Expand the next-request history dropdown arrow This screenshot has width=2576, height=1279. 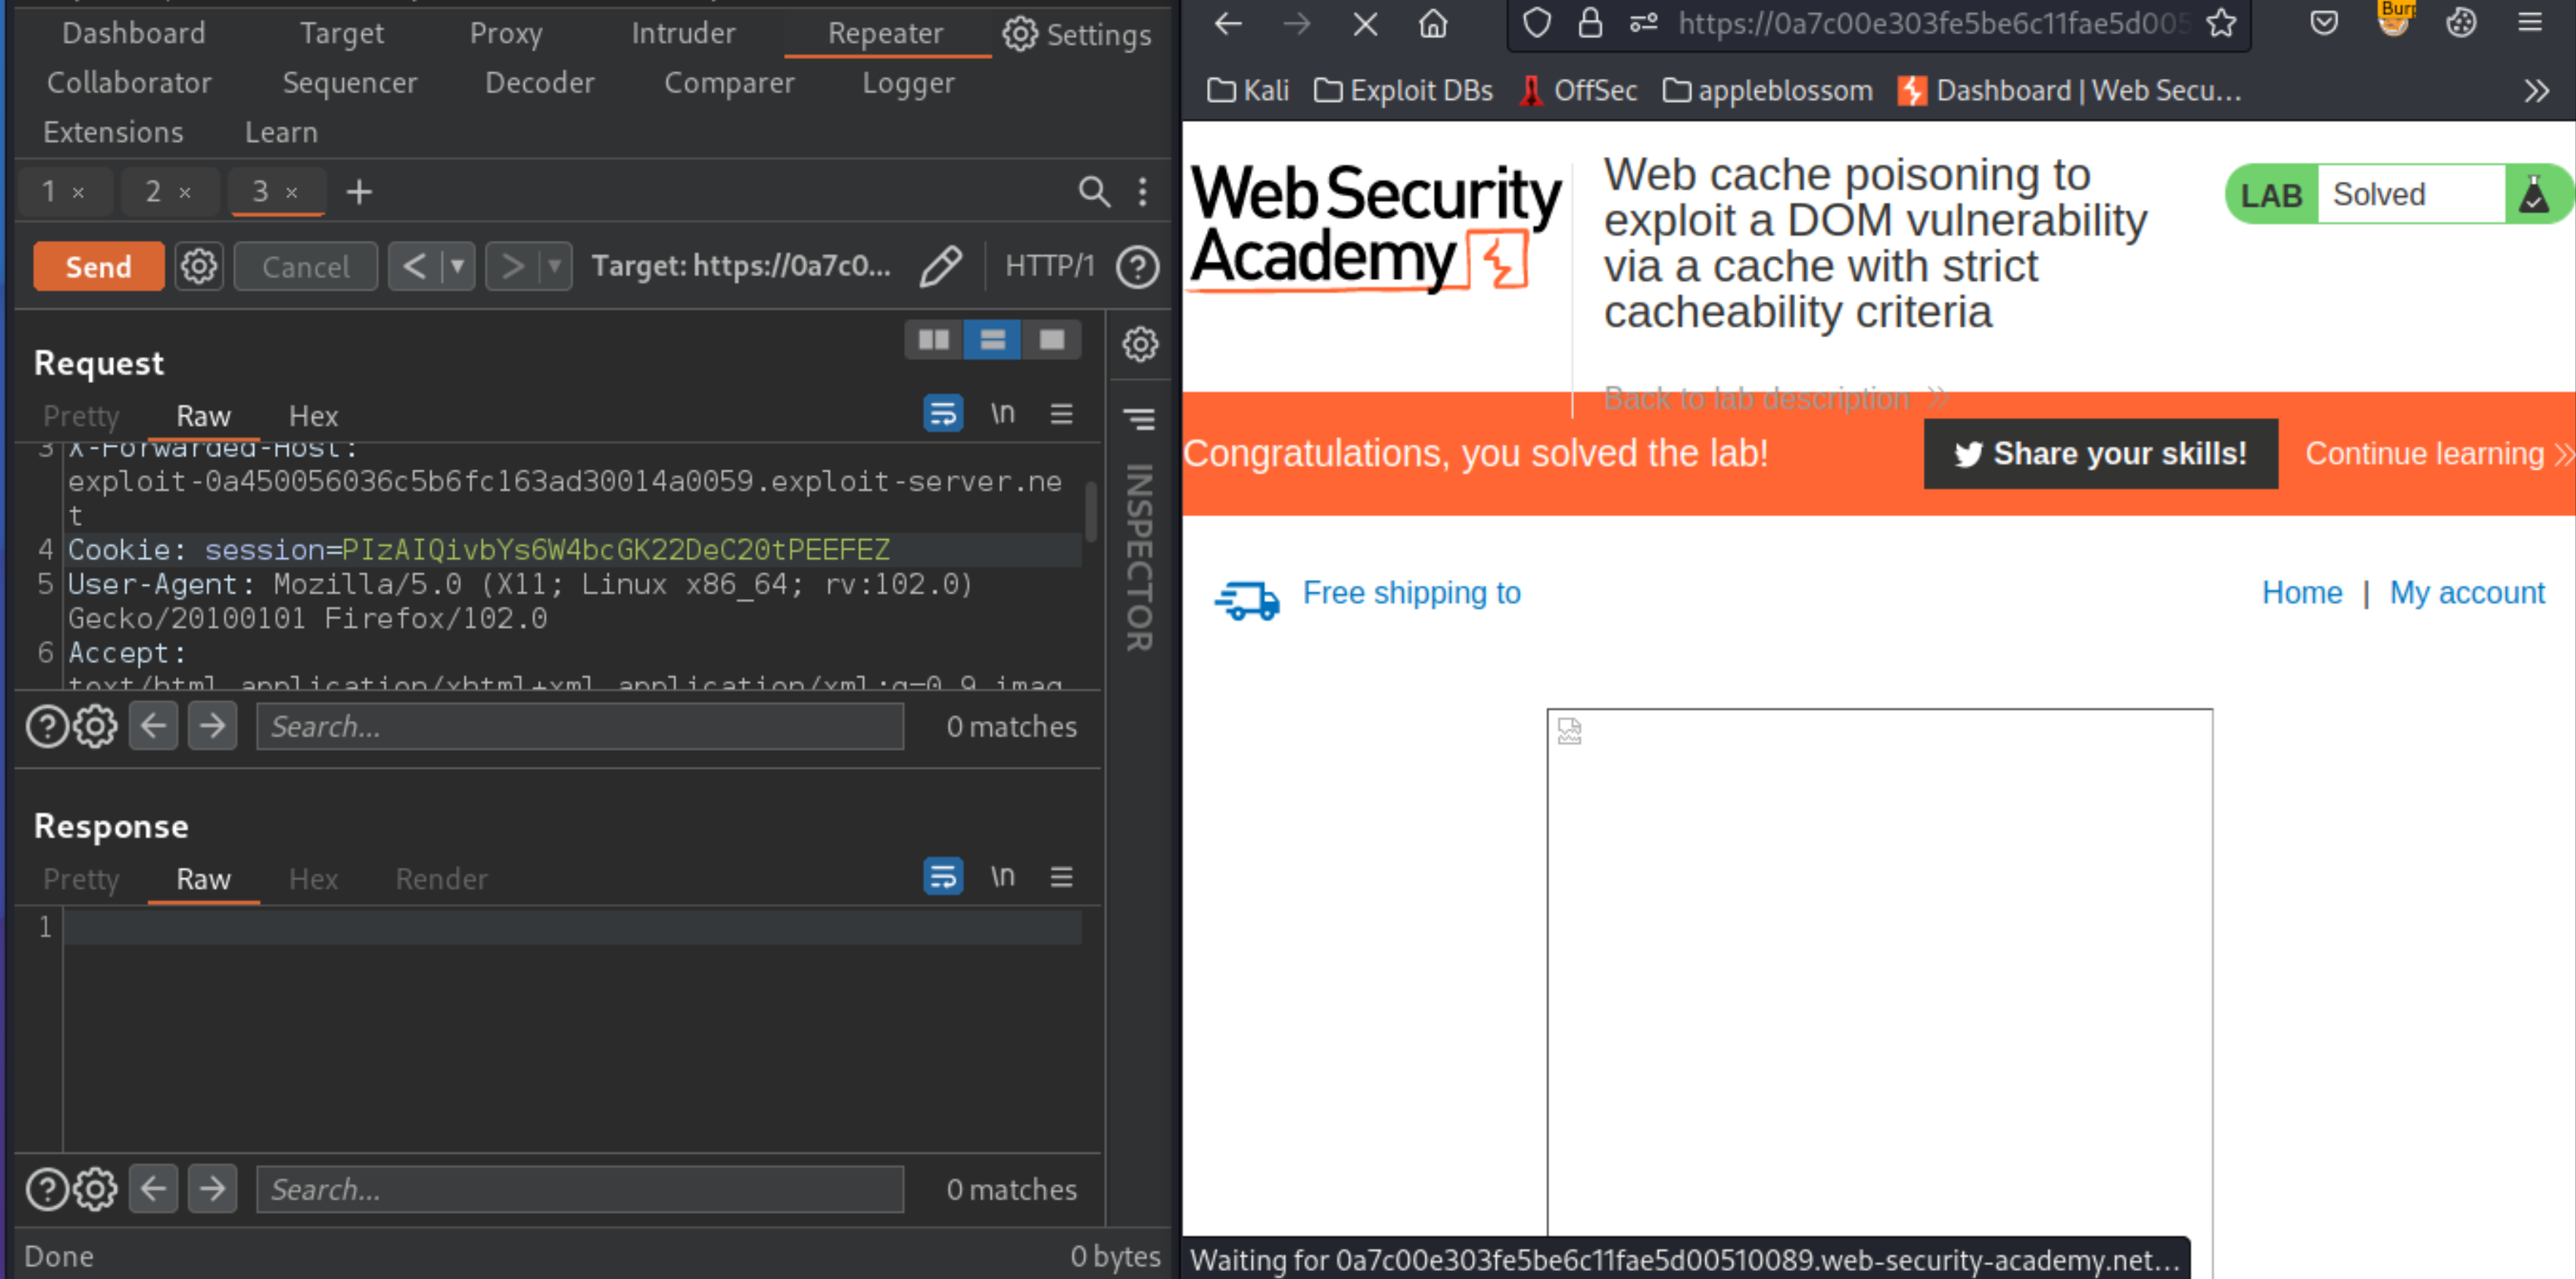[554, 266]
